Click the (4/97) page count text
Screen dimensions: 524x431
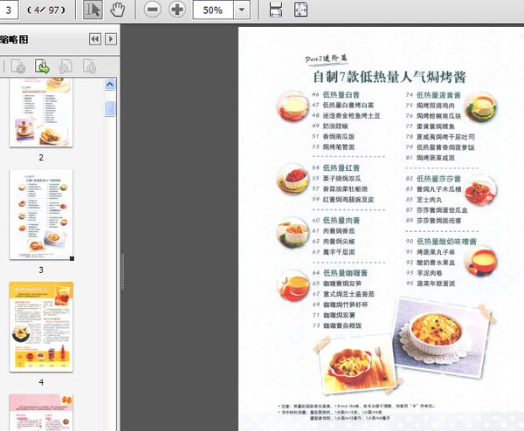point(46,10)
